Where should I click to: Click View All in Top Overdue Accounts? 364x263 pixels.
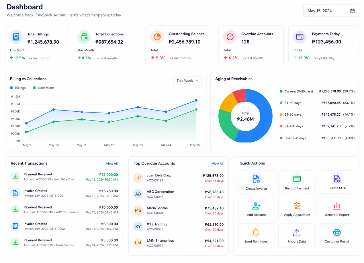pos(218,164)
